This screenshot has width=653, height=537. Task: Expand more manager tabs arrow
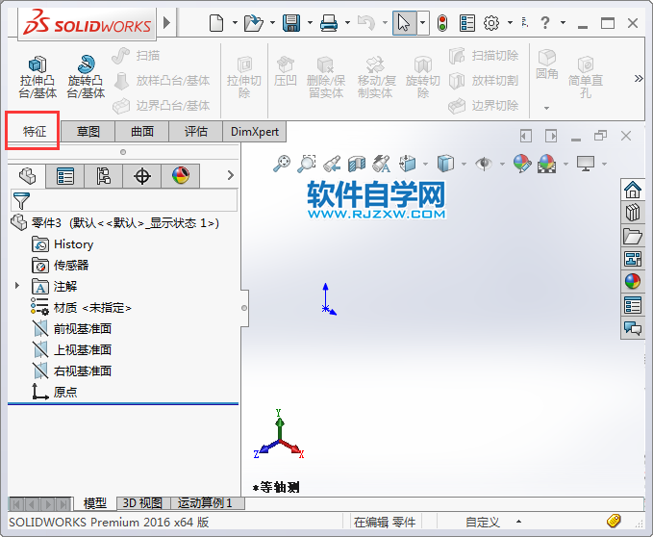pyautogui.click(x=230, y=175)
